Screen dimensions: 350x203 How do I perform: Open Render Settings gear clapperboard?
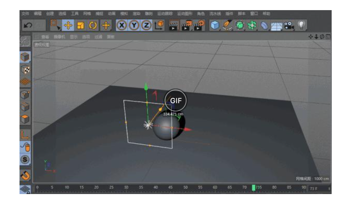click(199, 26)
